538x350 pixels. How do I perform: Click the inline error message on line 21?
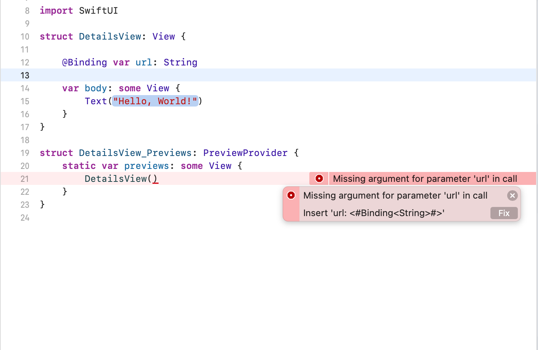[x=425, y=179]
